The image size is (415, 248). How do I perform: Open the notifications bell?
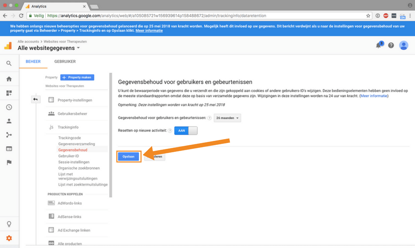coord(379,45)
